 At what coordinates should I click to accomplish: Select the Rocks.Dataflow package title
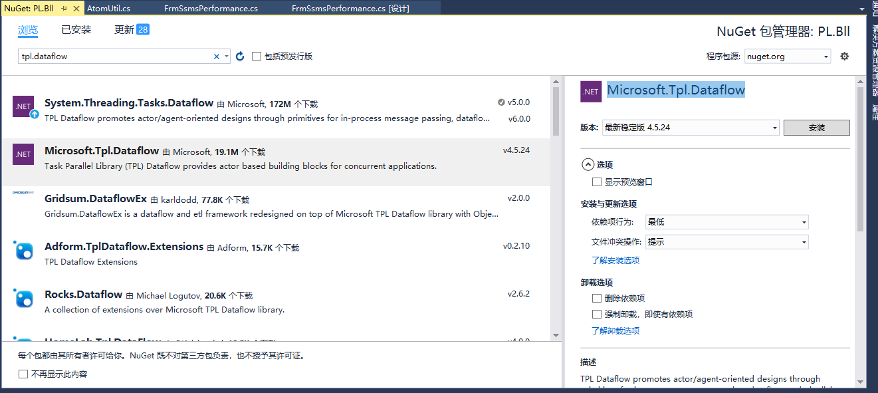pyautogui.click(x=84, y=295)
